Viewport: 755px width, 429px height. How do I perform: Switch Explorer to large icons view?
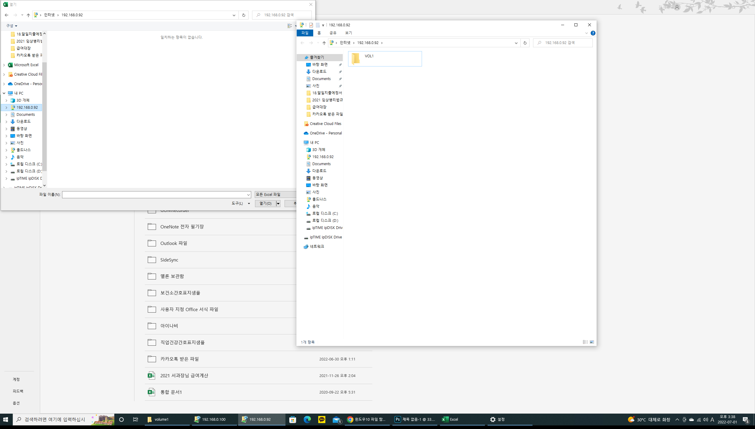tap(592, 342)
